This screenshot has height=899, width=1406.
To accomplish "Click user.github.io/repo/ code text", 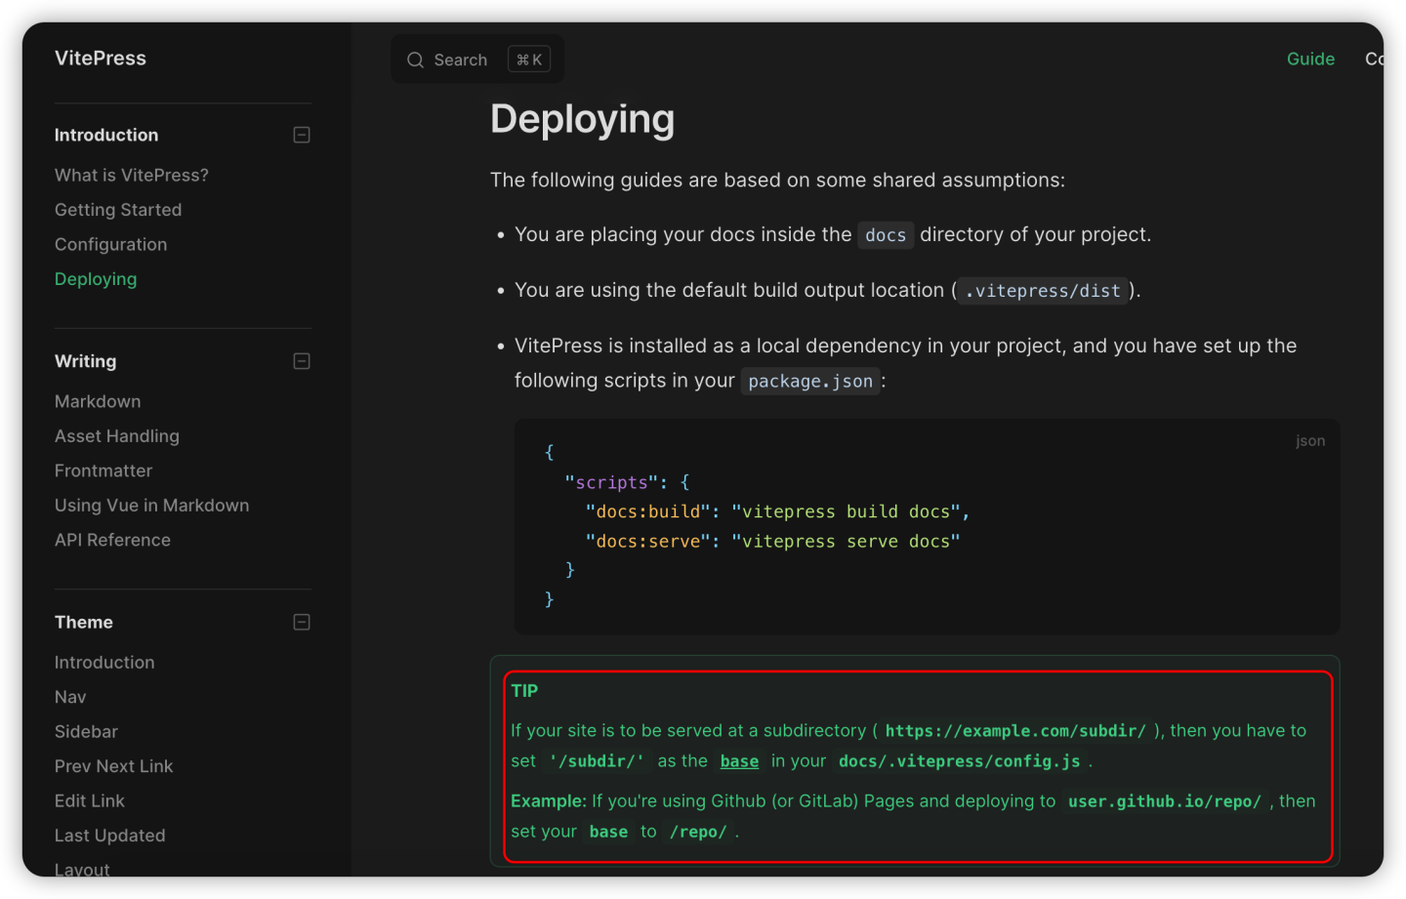I will 1165,801.
